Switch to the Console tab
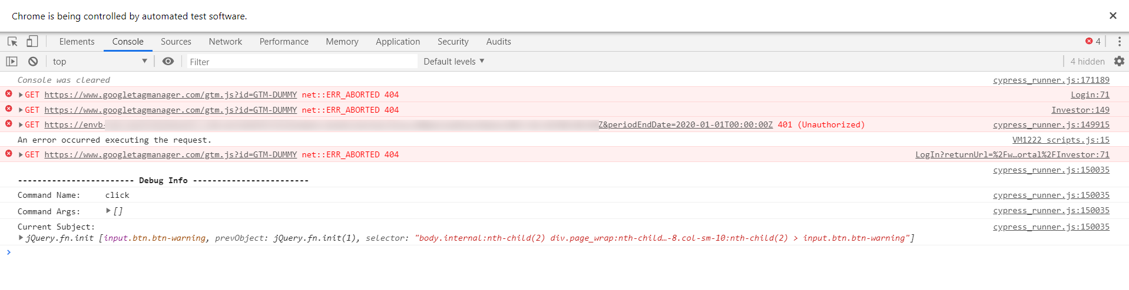This screenshot has width=1129, height=290. (128, 42)
